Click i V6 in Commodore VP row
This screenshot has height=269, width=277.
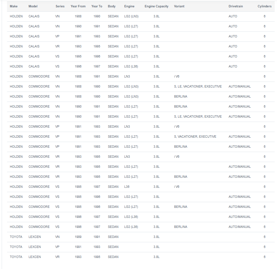tap(177, 127)
